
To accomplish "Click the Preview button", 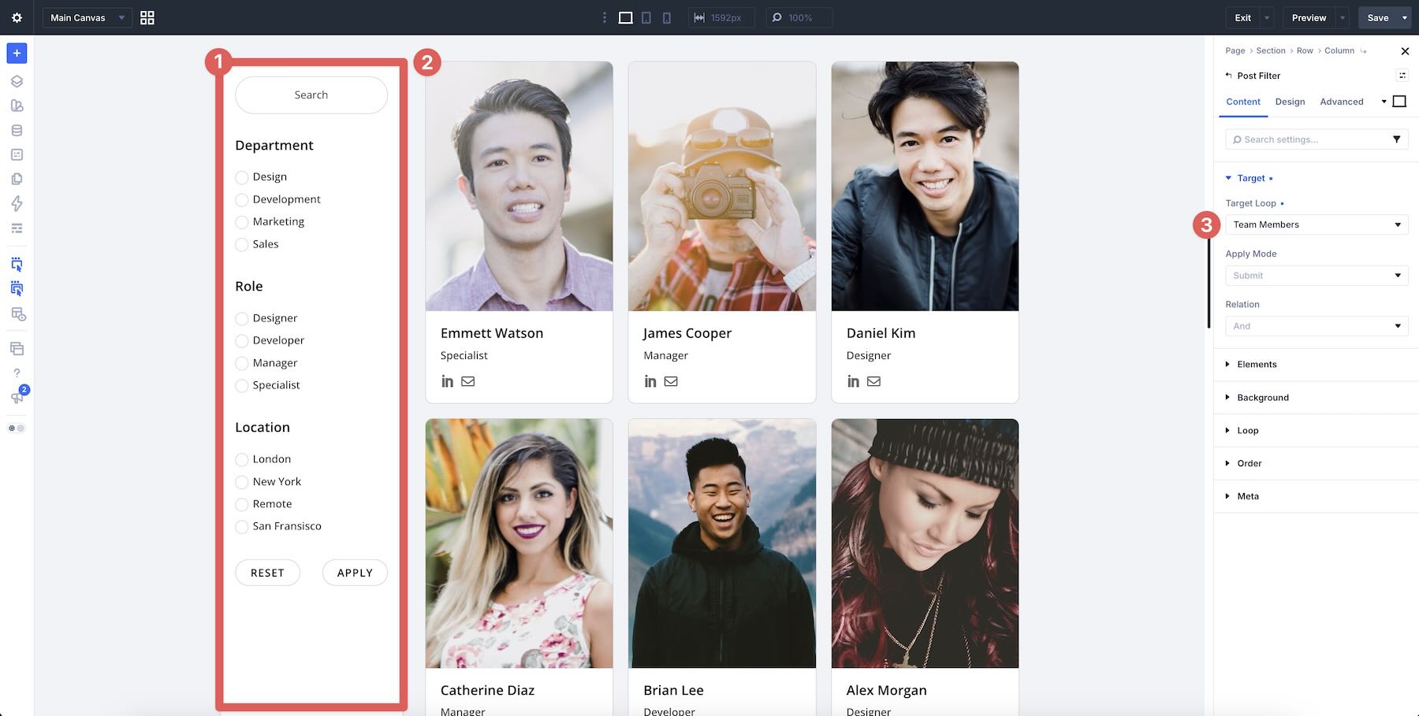I will [x=1309, y=17].
